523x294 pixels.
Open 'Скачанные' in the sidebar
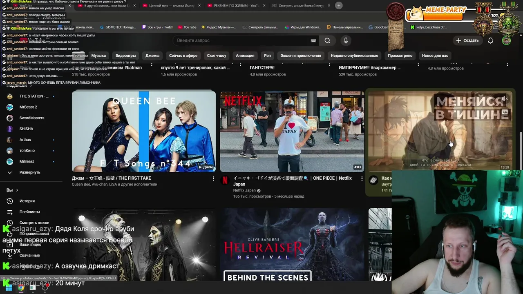click(29, 256)
